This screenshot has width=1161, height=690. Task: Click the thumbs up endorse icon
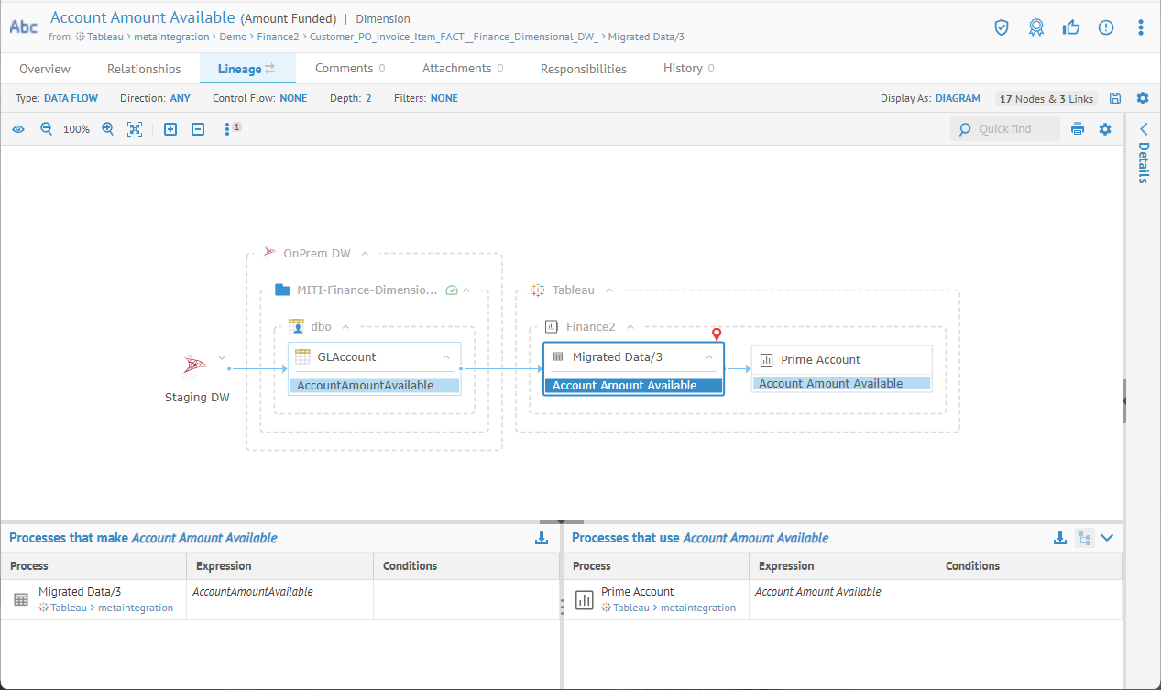click(x=1071, y=27)
